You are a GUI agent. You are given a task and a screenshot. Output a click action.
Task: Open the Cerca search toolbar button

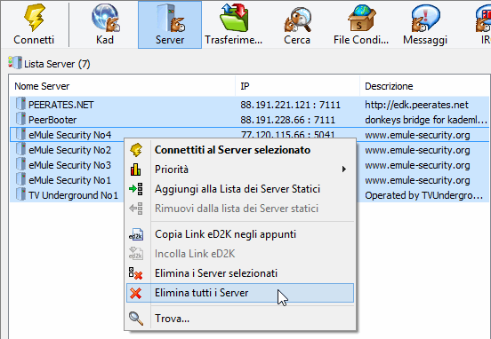(x=297, y=24)
